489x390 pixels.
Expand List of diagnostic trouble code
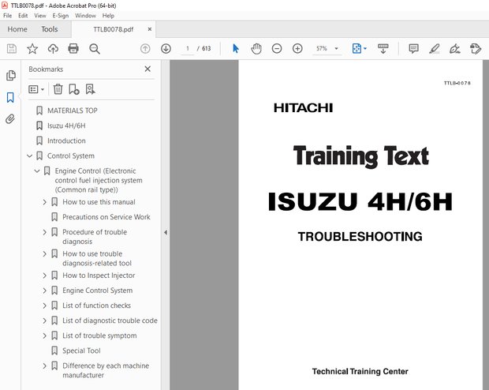tap(45, 321)
